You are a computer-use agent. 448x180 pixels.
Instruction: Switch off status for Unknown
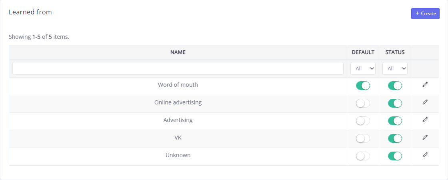(x=395, y=156)
